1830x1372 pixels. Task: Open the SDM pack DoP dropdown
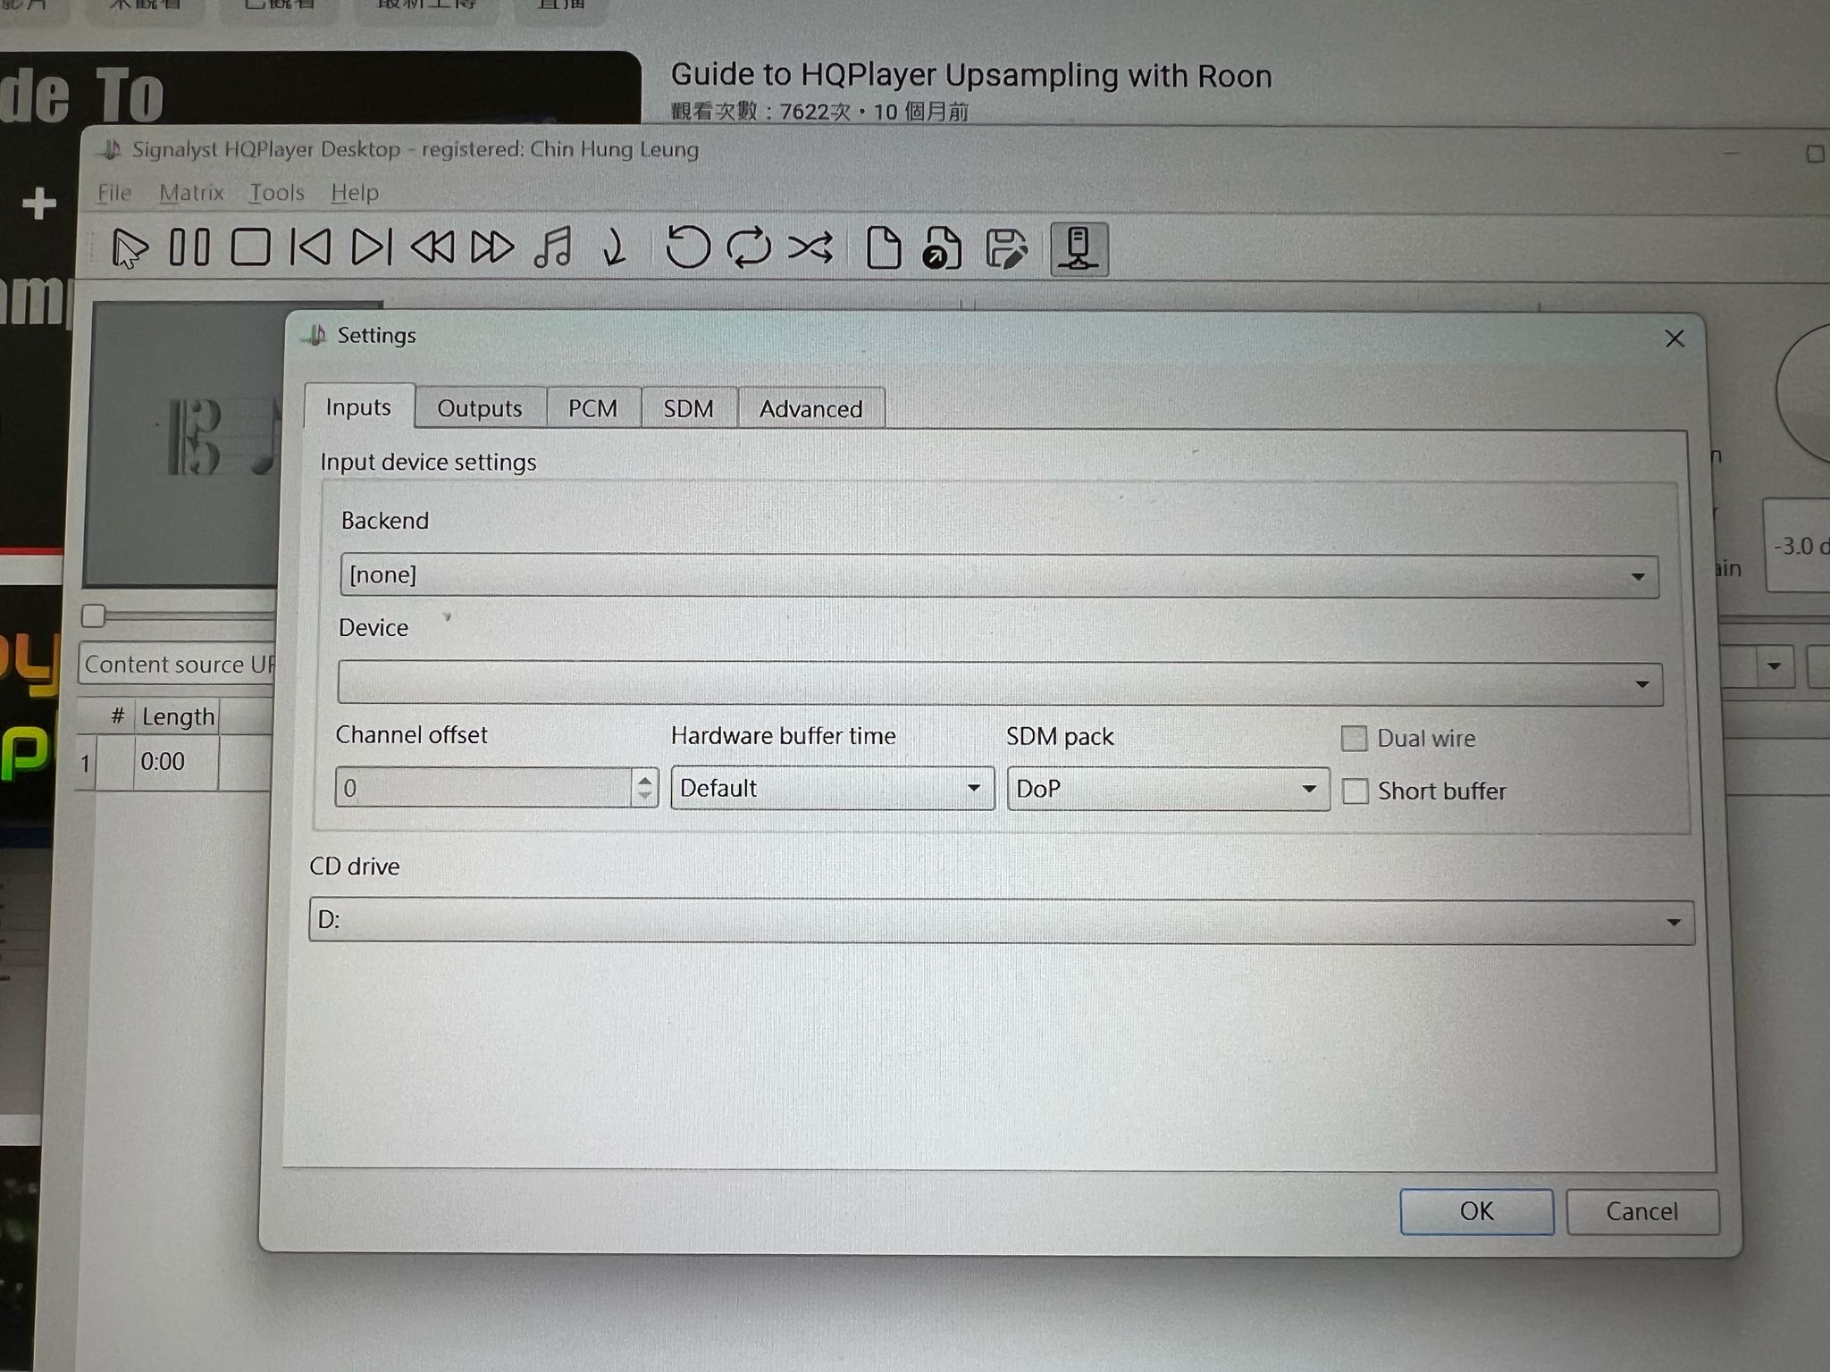(x=1167, y=789)
